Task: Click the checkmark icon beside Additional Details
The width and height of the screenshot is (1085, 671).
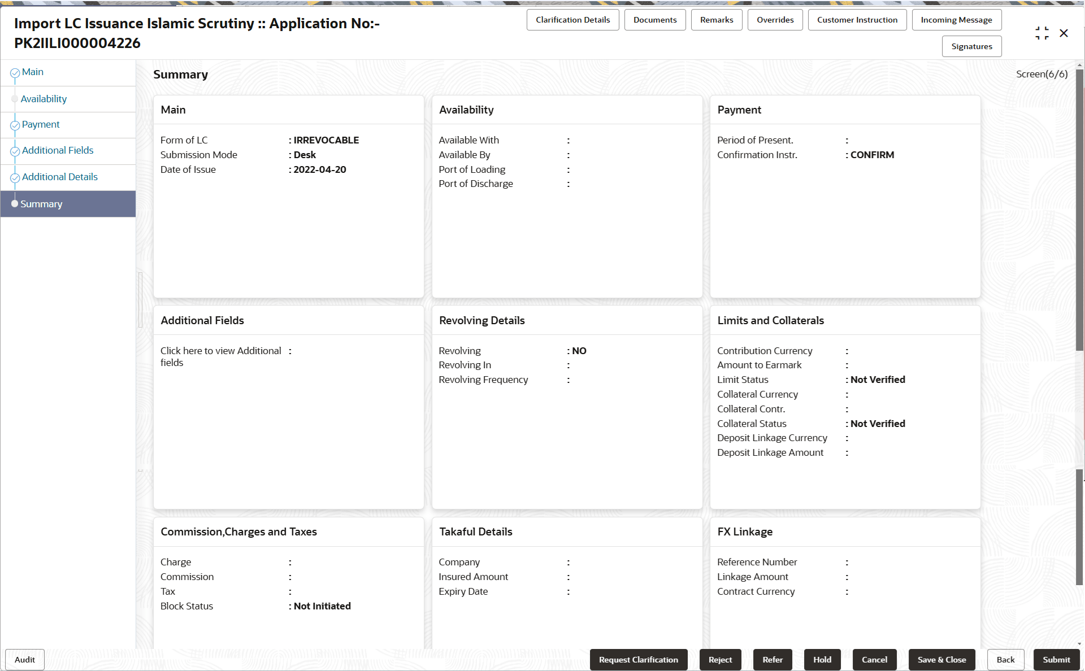Action: (x=15, y=178)
